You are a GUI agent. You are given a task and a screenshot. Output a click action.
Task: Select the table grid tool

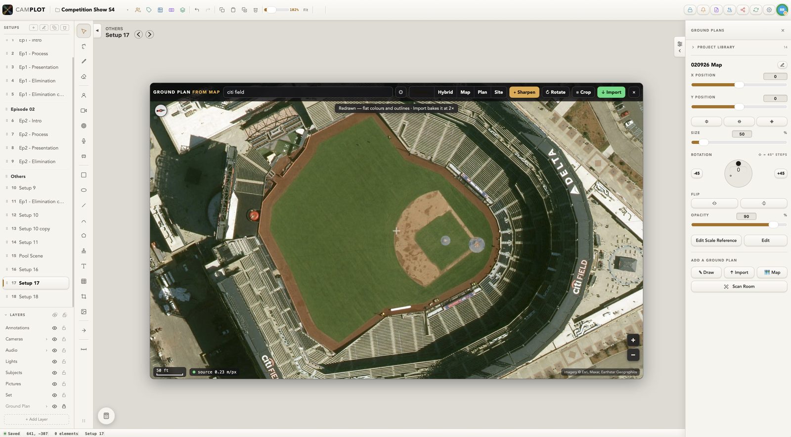point(84,281)
